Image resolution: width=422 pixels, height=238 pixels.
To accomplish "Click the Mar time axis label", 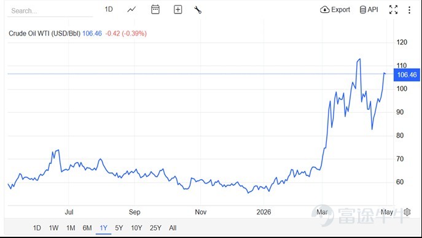I will (322, 212).
